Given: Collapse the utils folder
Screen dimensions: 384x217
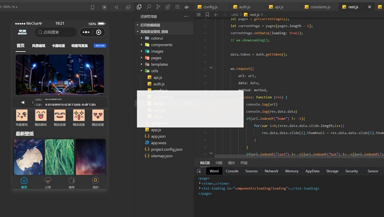Looking at the screenshot, I should (154, 71).
